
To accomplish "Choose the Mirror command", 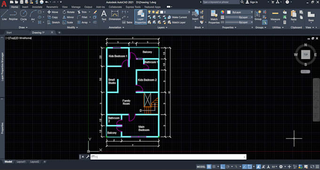I will [68, 17].
